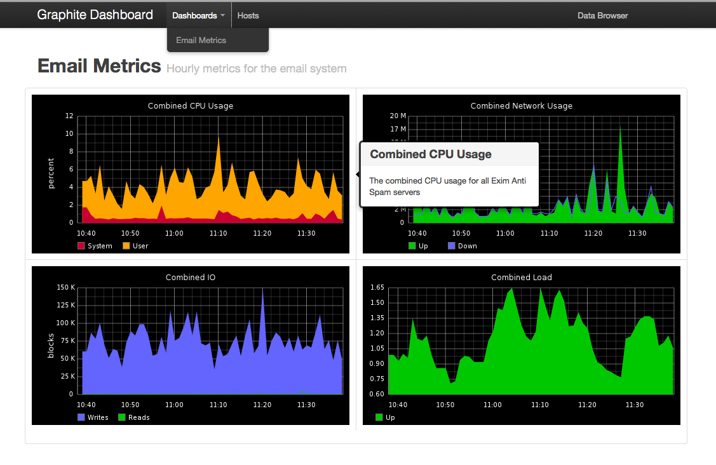Open the Combined CPU Usage graph
This screenshot has height=465, width=716.
click(x=191, y=174)
